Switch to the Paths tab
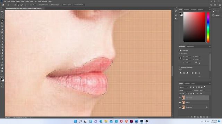Screen dimensions: 222x124 tap(193, 83)
